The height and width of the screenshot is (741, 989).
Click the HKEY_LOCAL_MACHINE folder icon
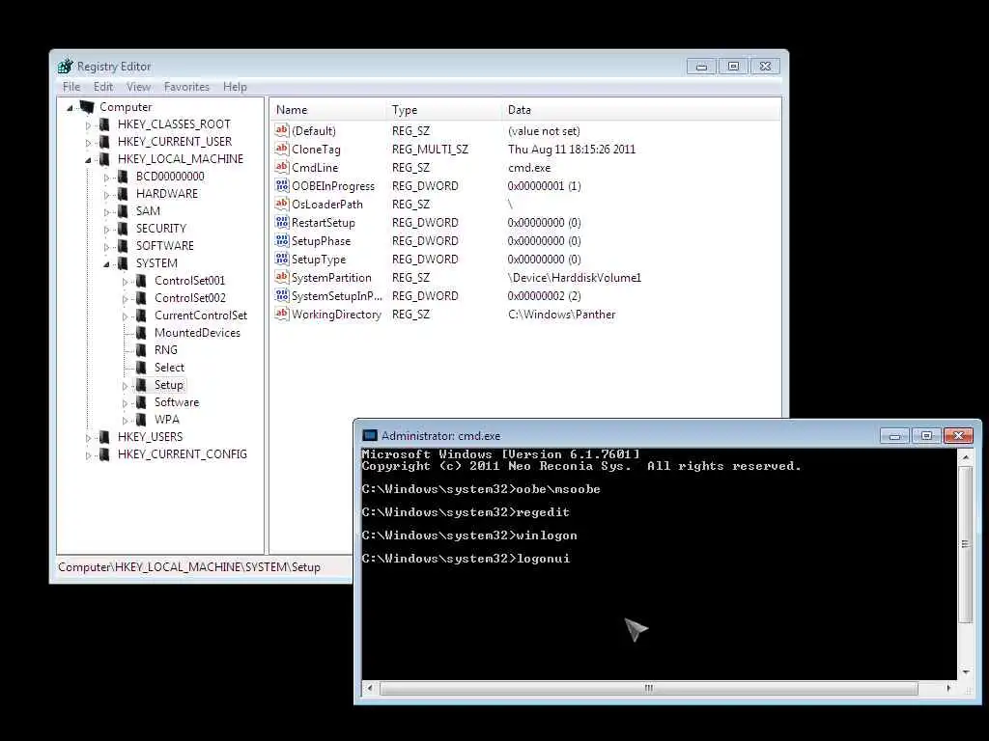pos(104,159)
